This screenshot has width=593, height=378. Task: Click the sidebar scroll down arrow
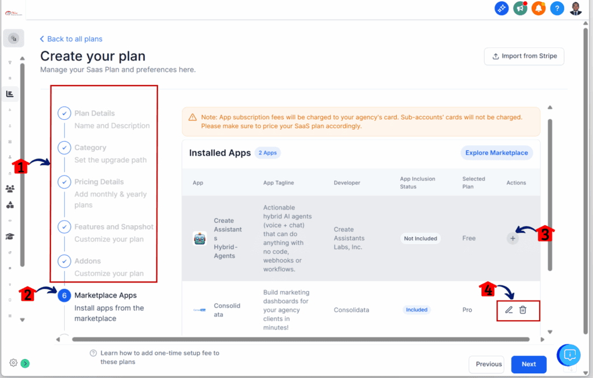pyautogui.click(x=23, y=320)
